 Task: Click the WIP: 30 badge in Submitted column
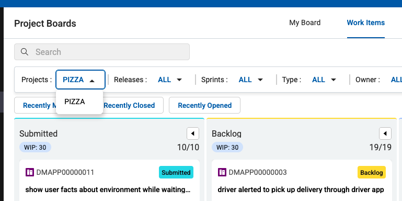click(x=35, y=148)
